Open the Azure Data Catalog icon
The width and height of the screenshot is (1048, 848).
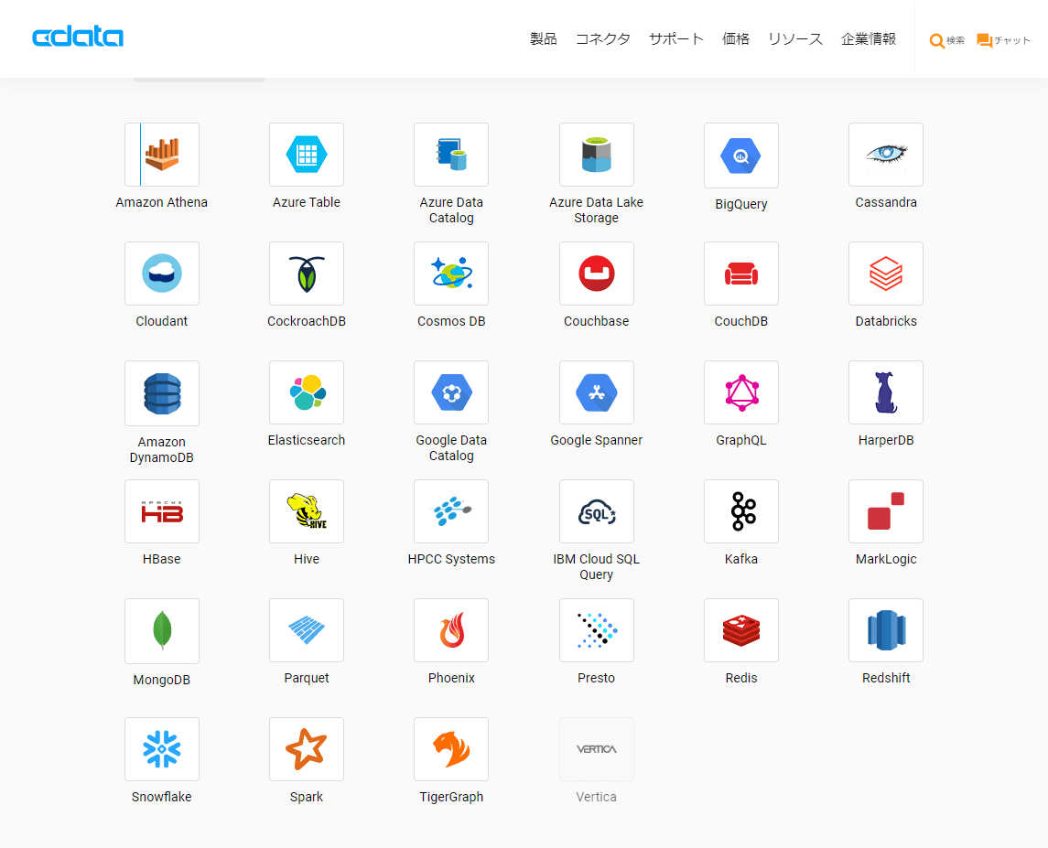451,155
